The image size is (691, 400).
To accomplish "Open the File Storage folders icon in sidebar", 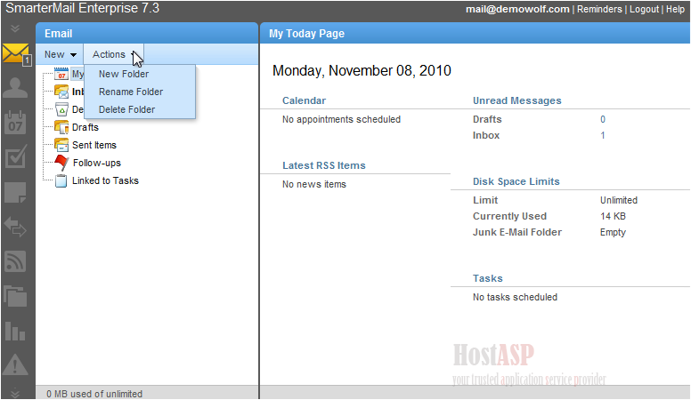I will point(15,296).
